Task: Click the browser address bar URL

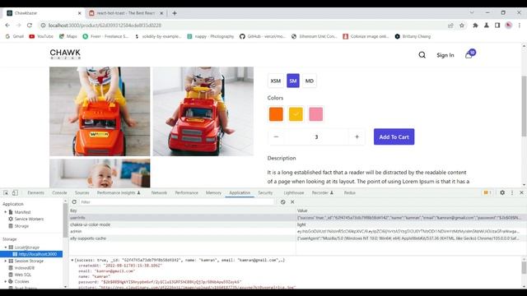Action: [105, 25]
